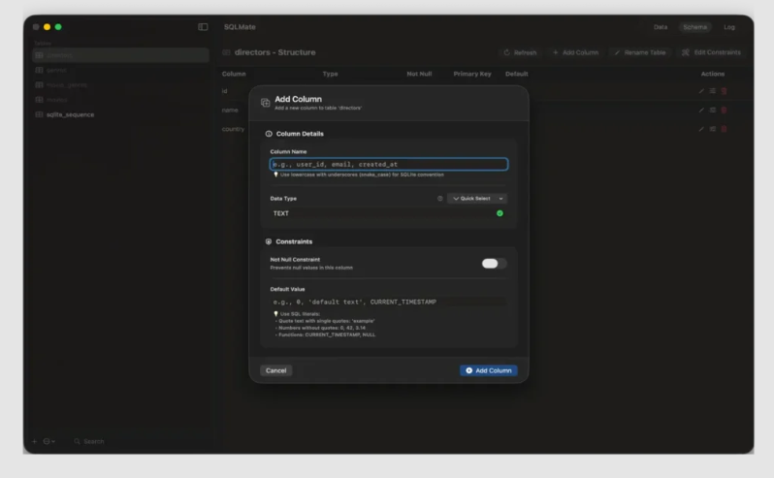Click the Primary Key column header
Viewport: 774px width, 478px height.
[472, 74]
